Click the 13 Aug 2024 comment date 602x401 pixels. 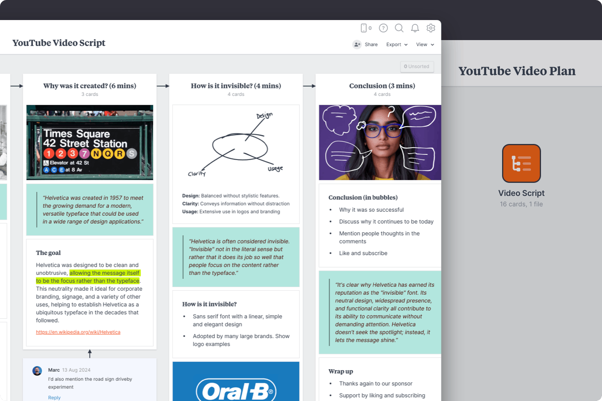point(76,370)
